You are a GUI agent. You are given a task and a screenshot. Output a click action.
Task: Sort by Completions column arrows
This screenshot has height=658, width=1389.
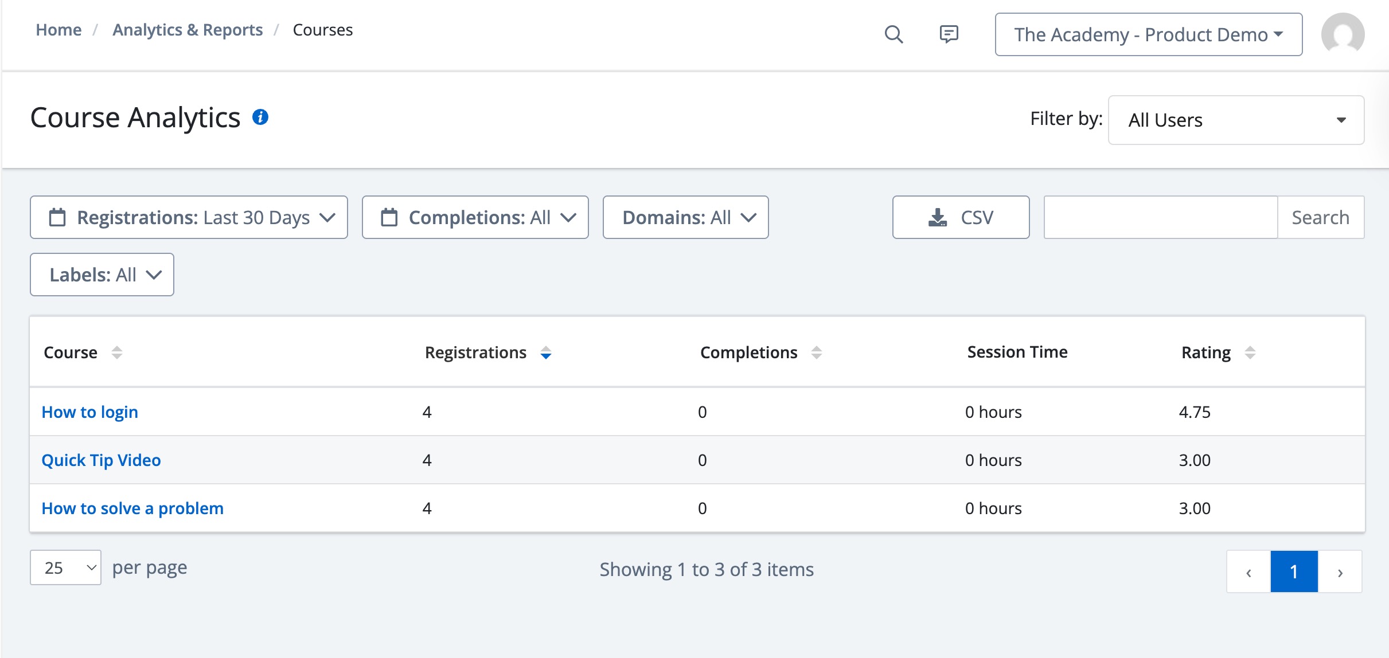pos(817,352)
